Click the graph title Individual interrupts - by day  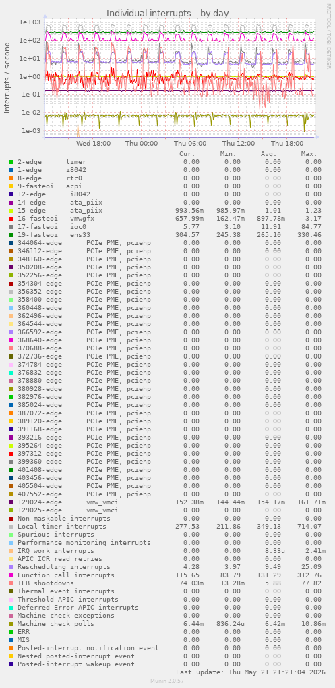click(x=168, y=13)
